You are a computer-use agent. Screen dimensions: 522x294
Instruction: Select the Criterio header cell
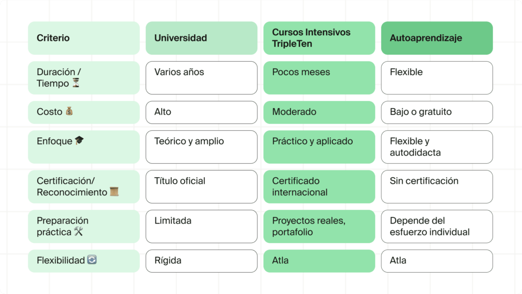pyautogui.click(x=84, y=38)
